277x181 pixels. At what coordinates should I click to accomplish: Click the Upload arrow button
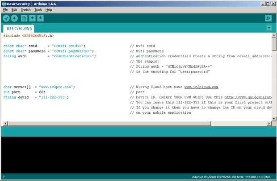coord(14,18)
